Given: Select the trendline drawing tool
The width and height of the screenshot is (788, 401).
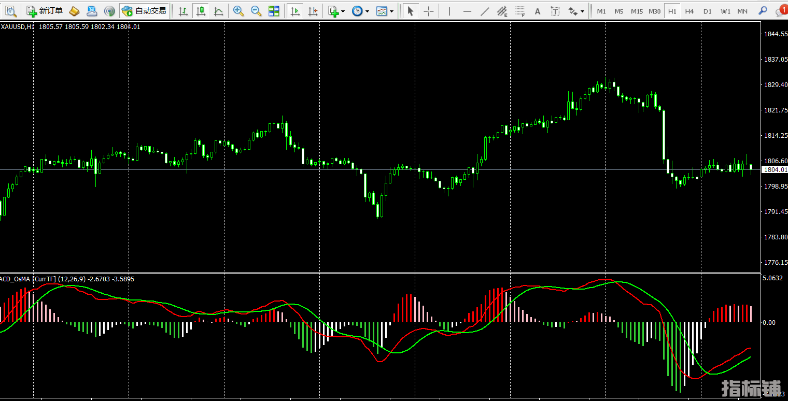Looking at the screenshot, I should coord(485,11).
